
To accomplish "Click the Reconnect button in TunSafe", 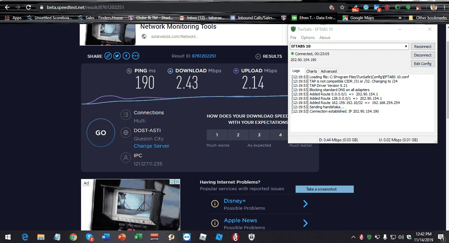I will (x=423, y=47).
